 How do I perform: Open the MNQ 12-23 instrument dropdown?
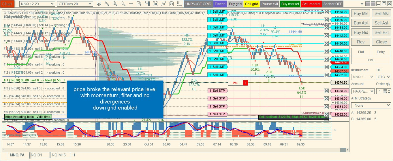click(x=37, y=4)
